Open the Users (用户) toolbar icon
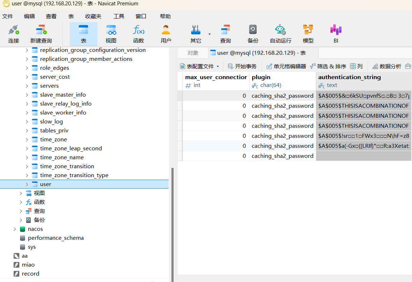Screen dimensions: 412x282 166,34
